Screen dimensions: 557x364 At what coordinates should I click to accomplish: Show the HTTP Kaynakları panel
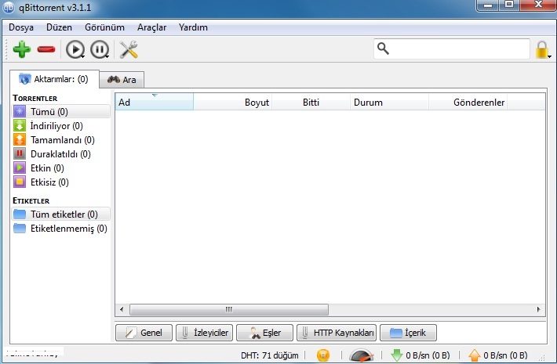[x=337, y=333]
